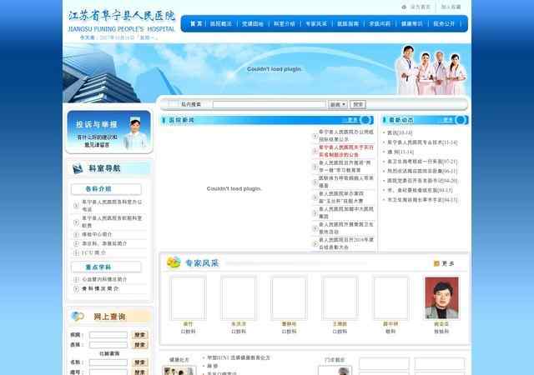This screenshot has width=534, height=375.
Task: Click the 专家风采 section icon
Action: (174, 262)
